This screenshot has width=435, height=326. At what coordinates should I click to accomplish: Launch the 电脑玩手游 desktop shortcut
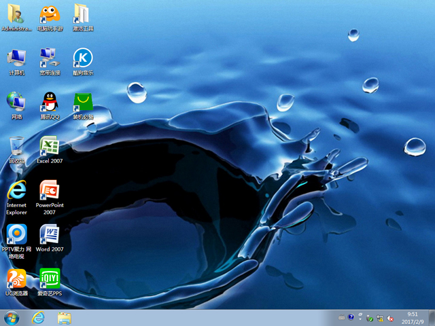(49, 15)
